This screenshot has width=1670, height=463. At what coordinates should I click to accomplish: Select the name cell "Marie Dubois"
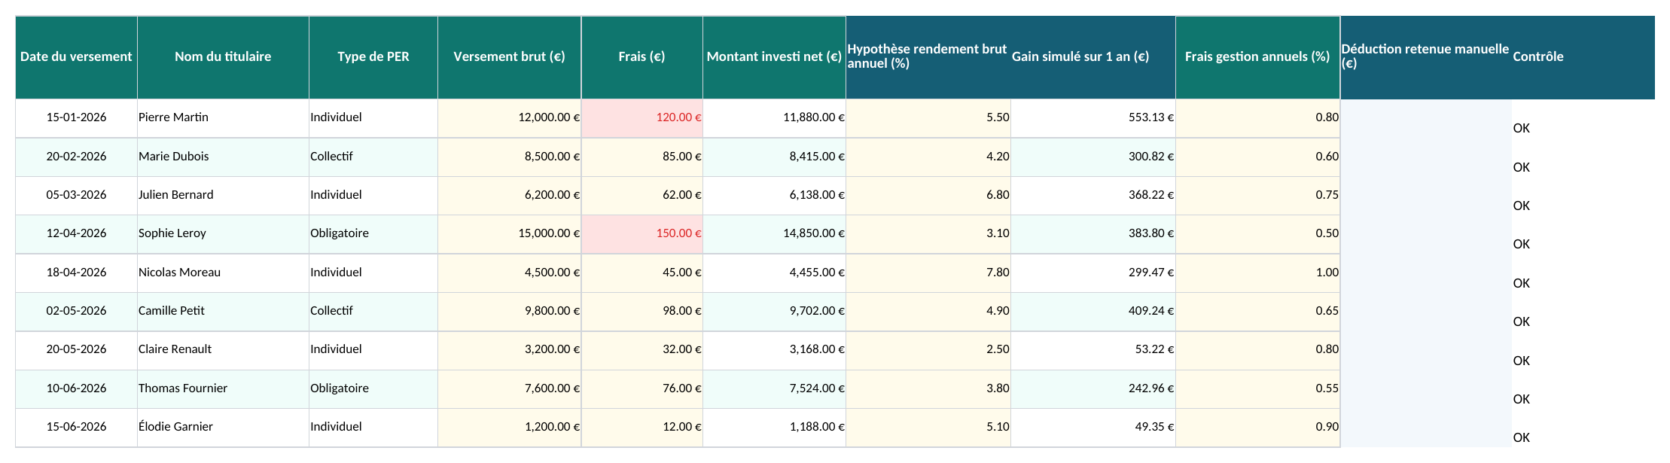[223, 157]
